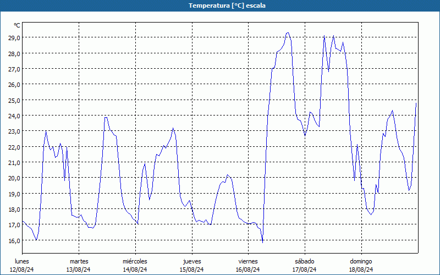The width and height of the screenshot is (440, 275).
Task: Click the 22,0 temperature axis label
Action: click(x=14, y=147)
